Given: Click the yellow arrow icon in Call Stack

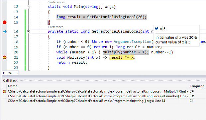Looking at the screenshot, I should [4, 91].
